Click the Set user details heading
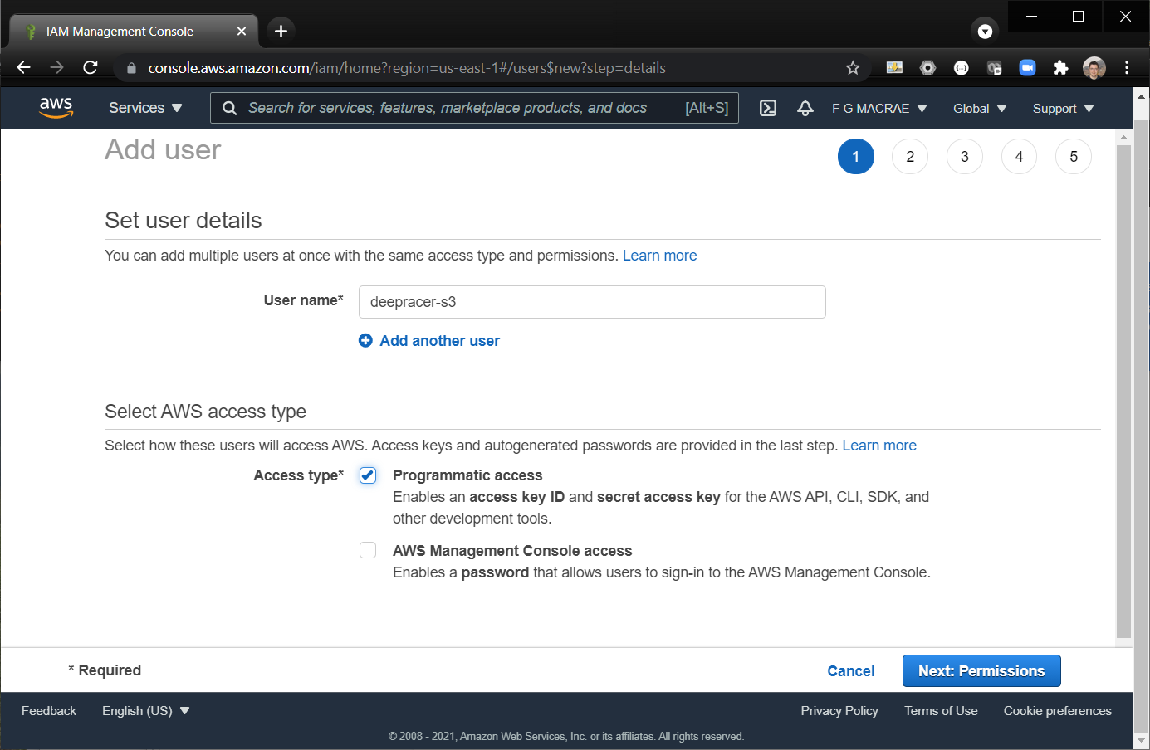 184,221
